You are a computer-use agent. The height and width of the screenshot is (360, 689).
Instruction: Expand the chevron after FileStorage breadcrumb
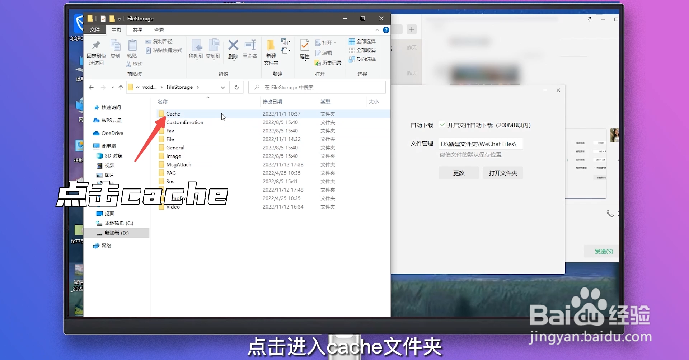coord(198,87)
